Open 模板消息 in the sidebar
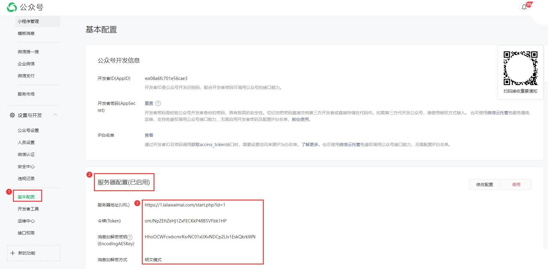 click(x=26, y=33)
